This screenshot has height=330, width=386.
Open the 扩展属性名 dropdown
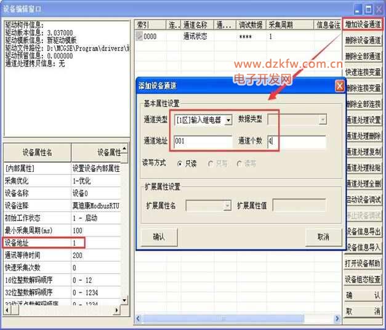click(x=227, y=206)
